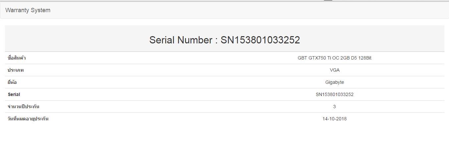Select the Gigabyte brand value
This screenshot has width=449, height=144.
coord(335,82)
